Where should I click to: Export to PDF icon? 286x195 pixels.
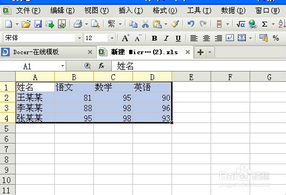pyautogui.click(x=62, y=24)
